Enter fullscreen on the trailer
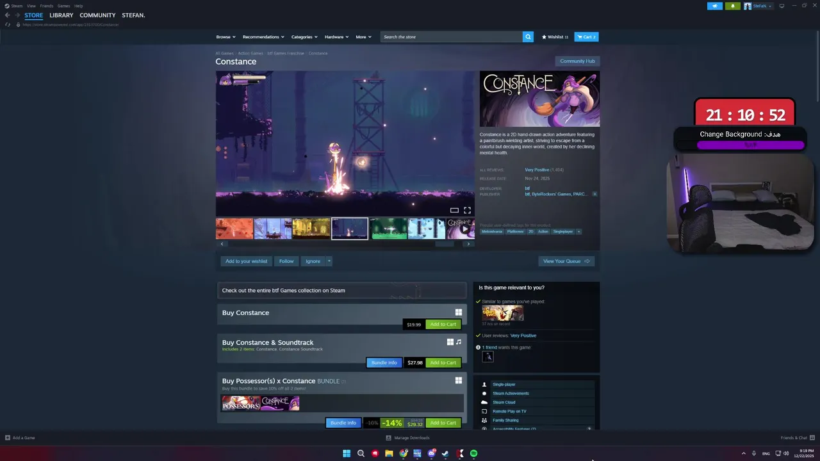Viewport: 820px width, 461px height. 467,210
